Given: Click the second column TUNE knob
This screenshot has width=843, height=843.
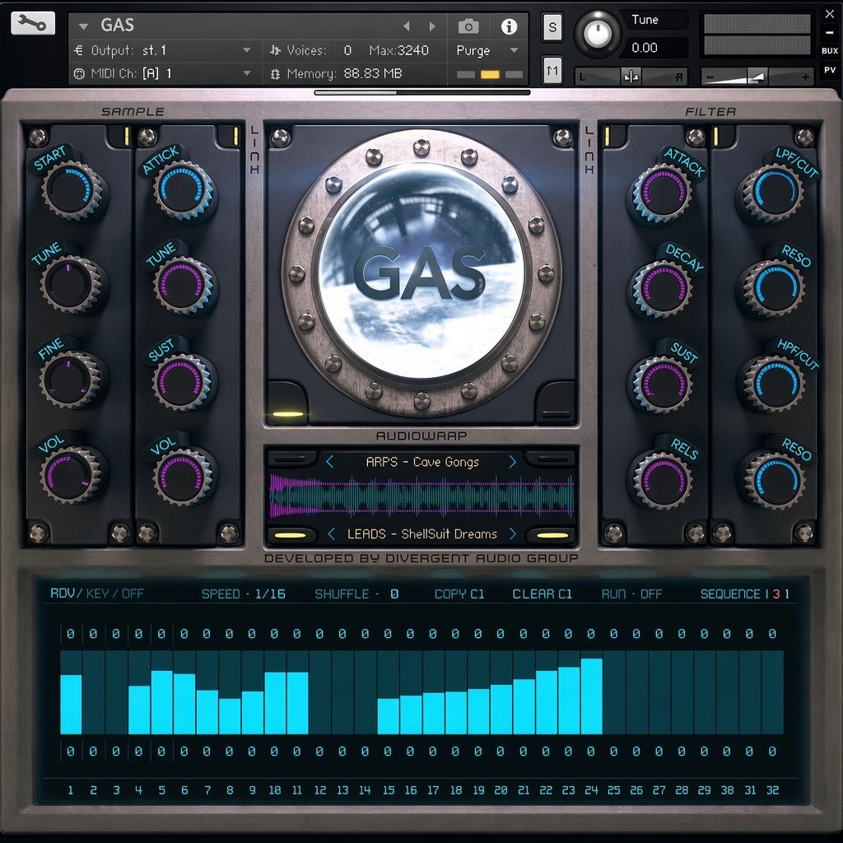Looking at the screenshot, I should (x=184, y=285).
